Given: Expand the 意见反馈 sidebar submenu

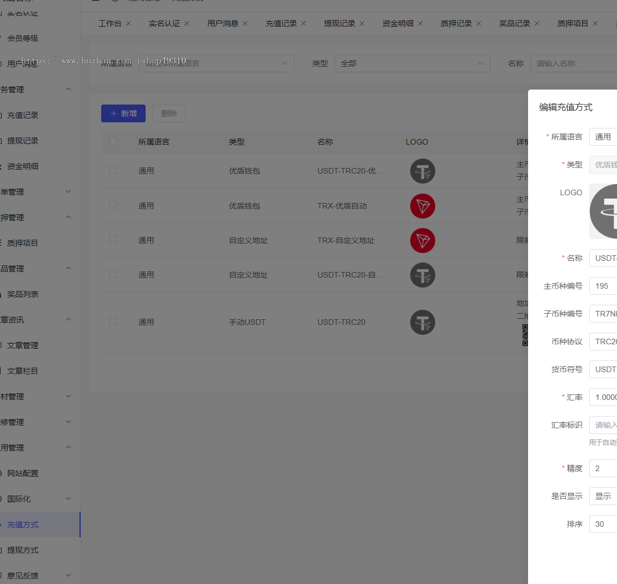Looking at the screenshot, I should (68, 575).
